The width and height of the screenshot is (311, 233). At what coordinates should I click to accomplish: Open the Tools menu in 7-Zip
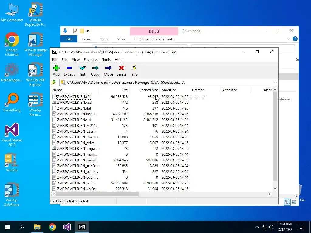pos(106,60)
